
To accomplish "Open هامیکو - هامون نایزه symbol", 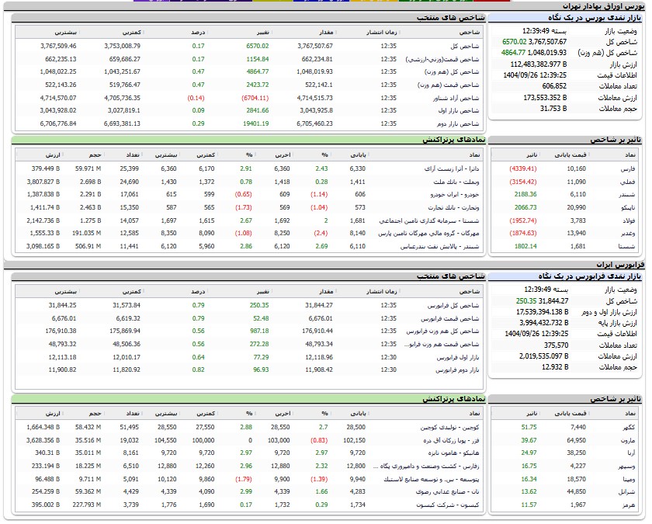I will tap(454, 453).
